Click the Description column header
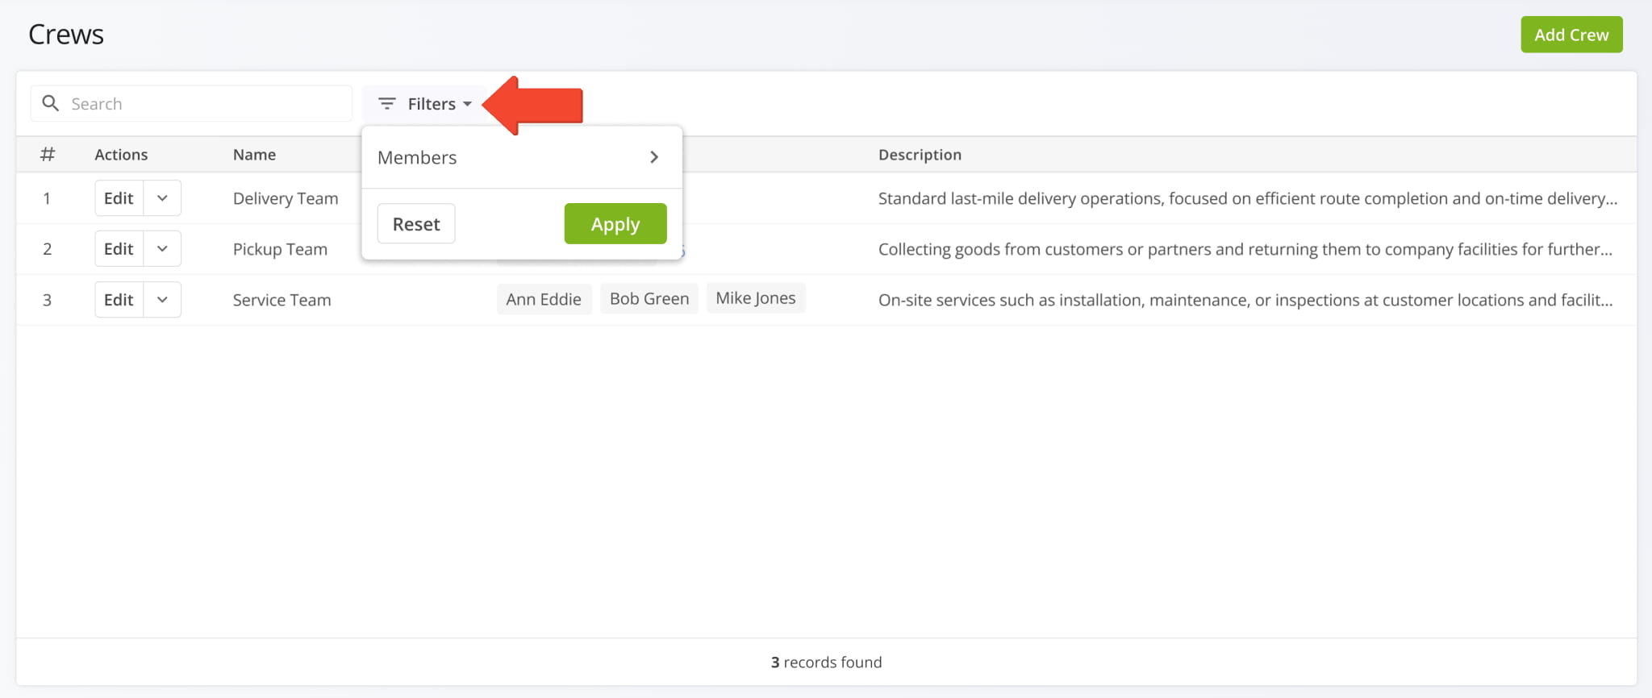 [920, 155]
